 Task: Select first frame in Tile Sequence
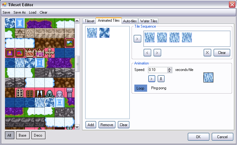[150, 37]
